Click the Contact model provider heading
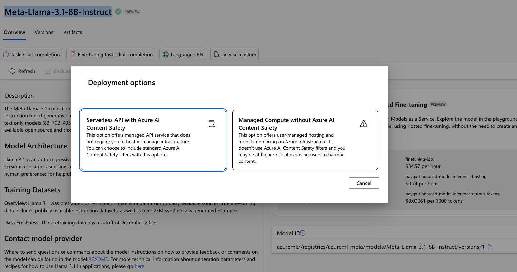517x272 pixels. [43, 239]
